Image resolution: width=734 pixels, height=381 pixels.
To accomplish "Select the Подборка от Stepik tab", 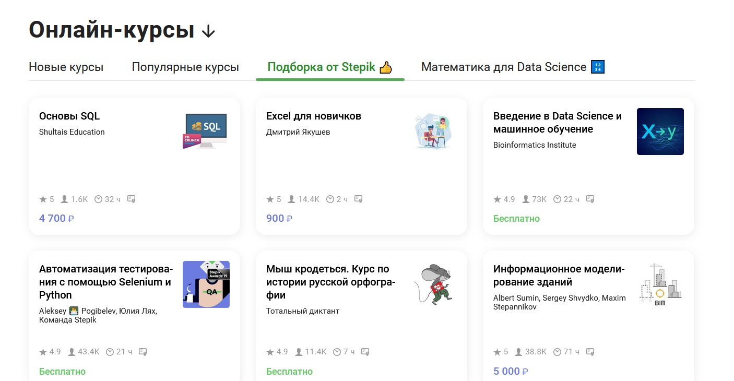I will (x=329, y=67).
